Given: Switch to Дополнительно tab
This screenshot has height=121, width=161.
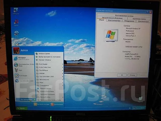Looking at the screenshot, I should tap(143, 21).
